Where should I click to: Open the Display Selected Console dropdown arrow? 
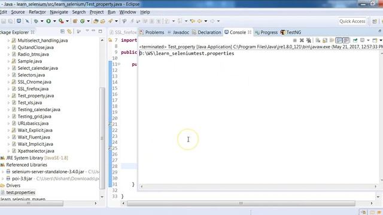(x=368, y=41)
